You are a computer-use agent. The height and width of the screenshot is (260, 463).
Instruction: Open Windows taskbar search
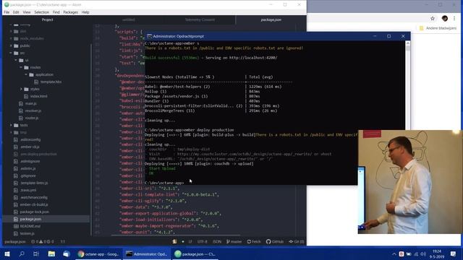tap(22, 253)
